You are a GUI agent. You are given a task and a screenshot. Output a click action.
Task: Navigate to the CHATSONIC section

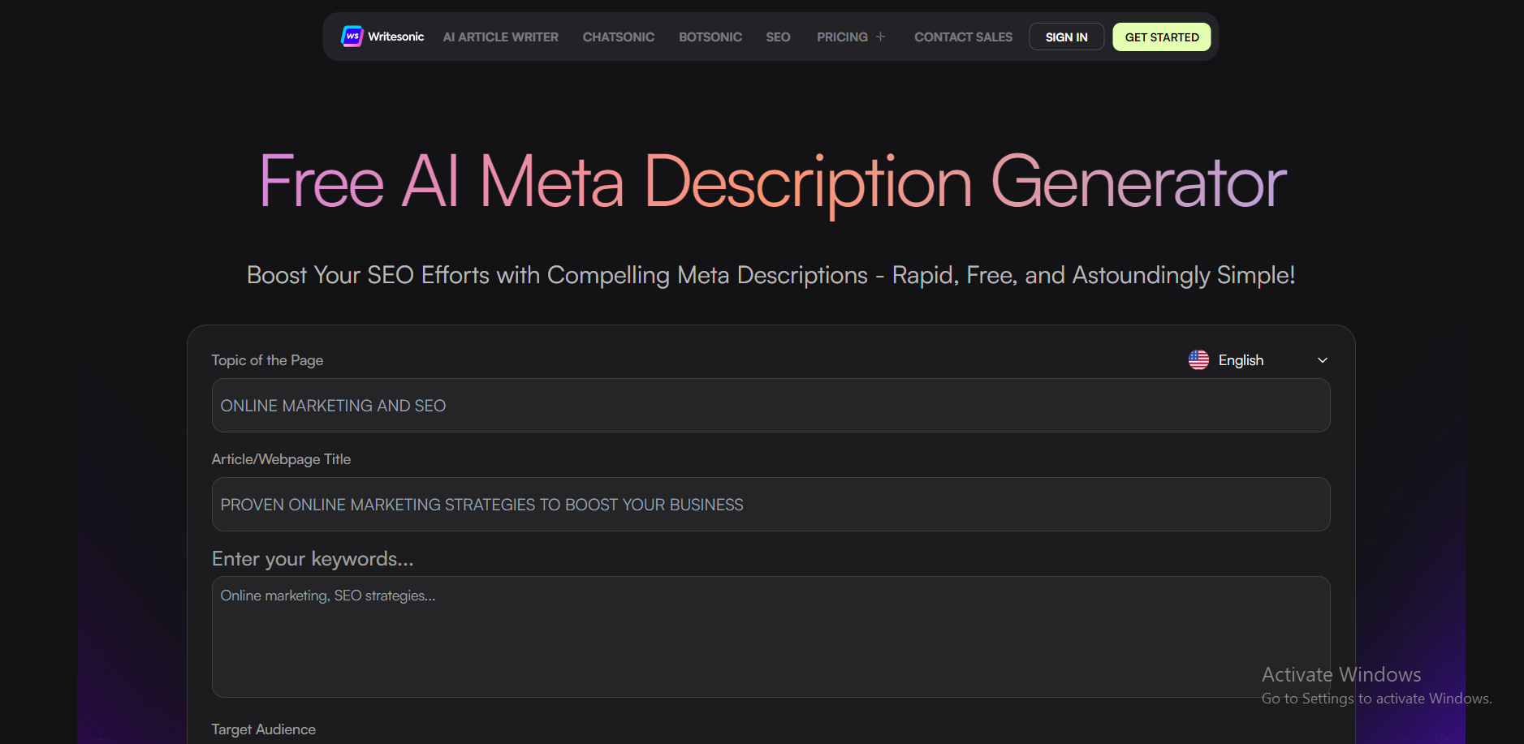point(619,37)
